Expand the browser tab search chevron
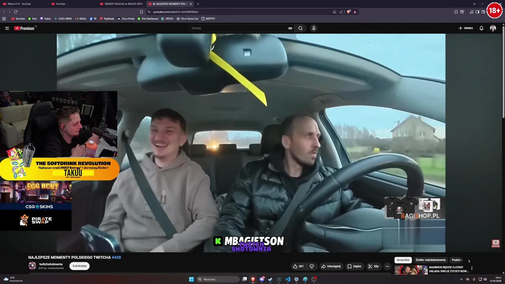Screen dimensions: 505x284 point(474,4)
